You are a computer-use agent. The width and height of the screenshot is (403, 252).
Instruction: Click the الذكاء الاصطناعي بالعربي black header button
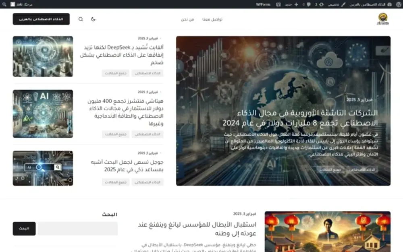point(41,19)
